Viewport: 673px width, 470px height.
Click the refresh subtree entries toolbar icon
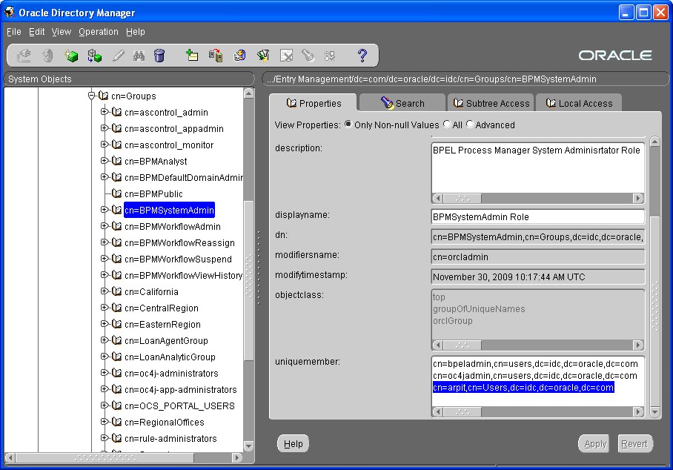[239, 56]
